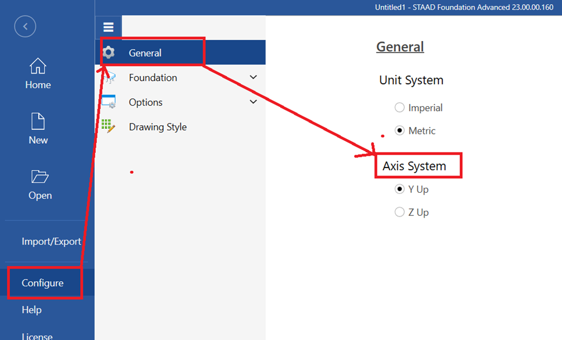Open the Foundation settings category
Image resolution: width=562 pixels, height=340 pixels.
click(x=180, y=77)
